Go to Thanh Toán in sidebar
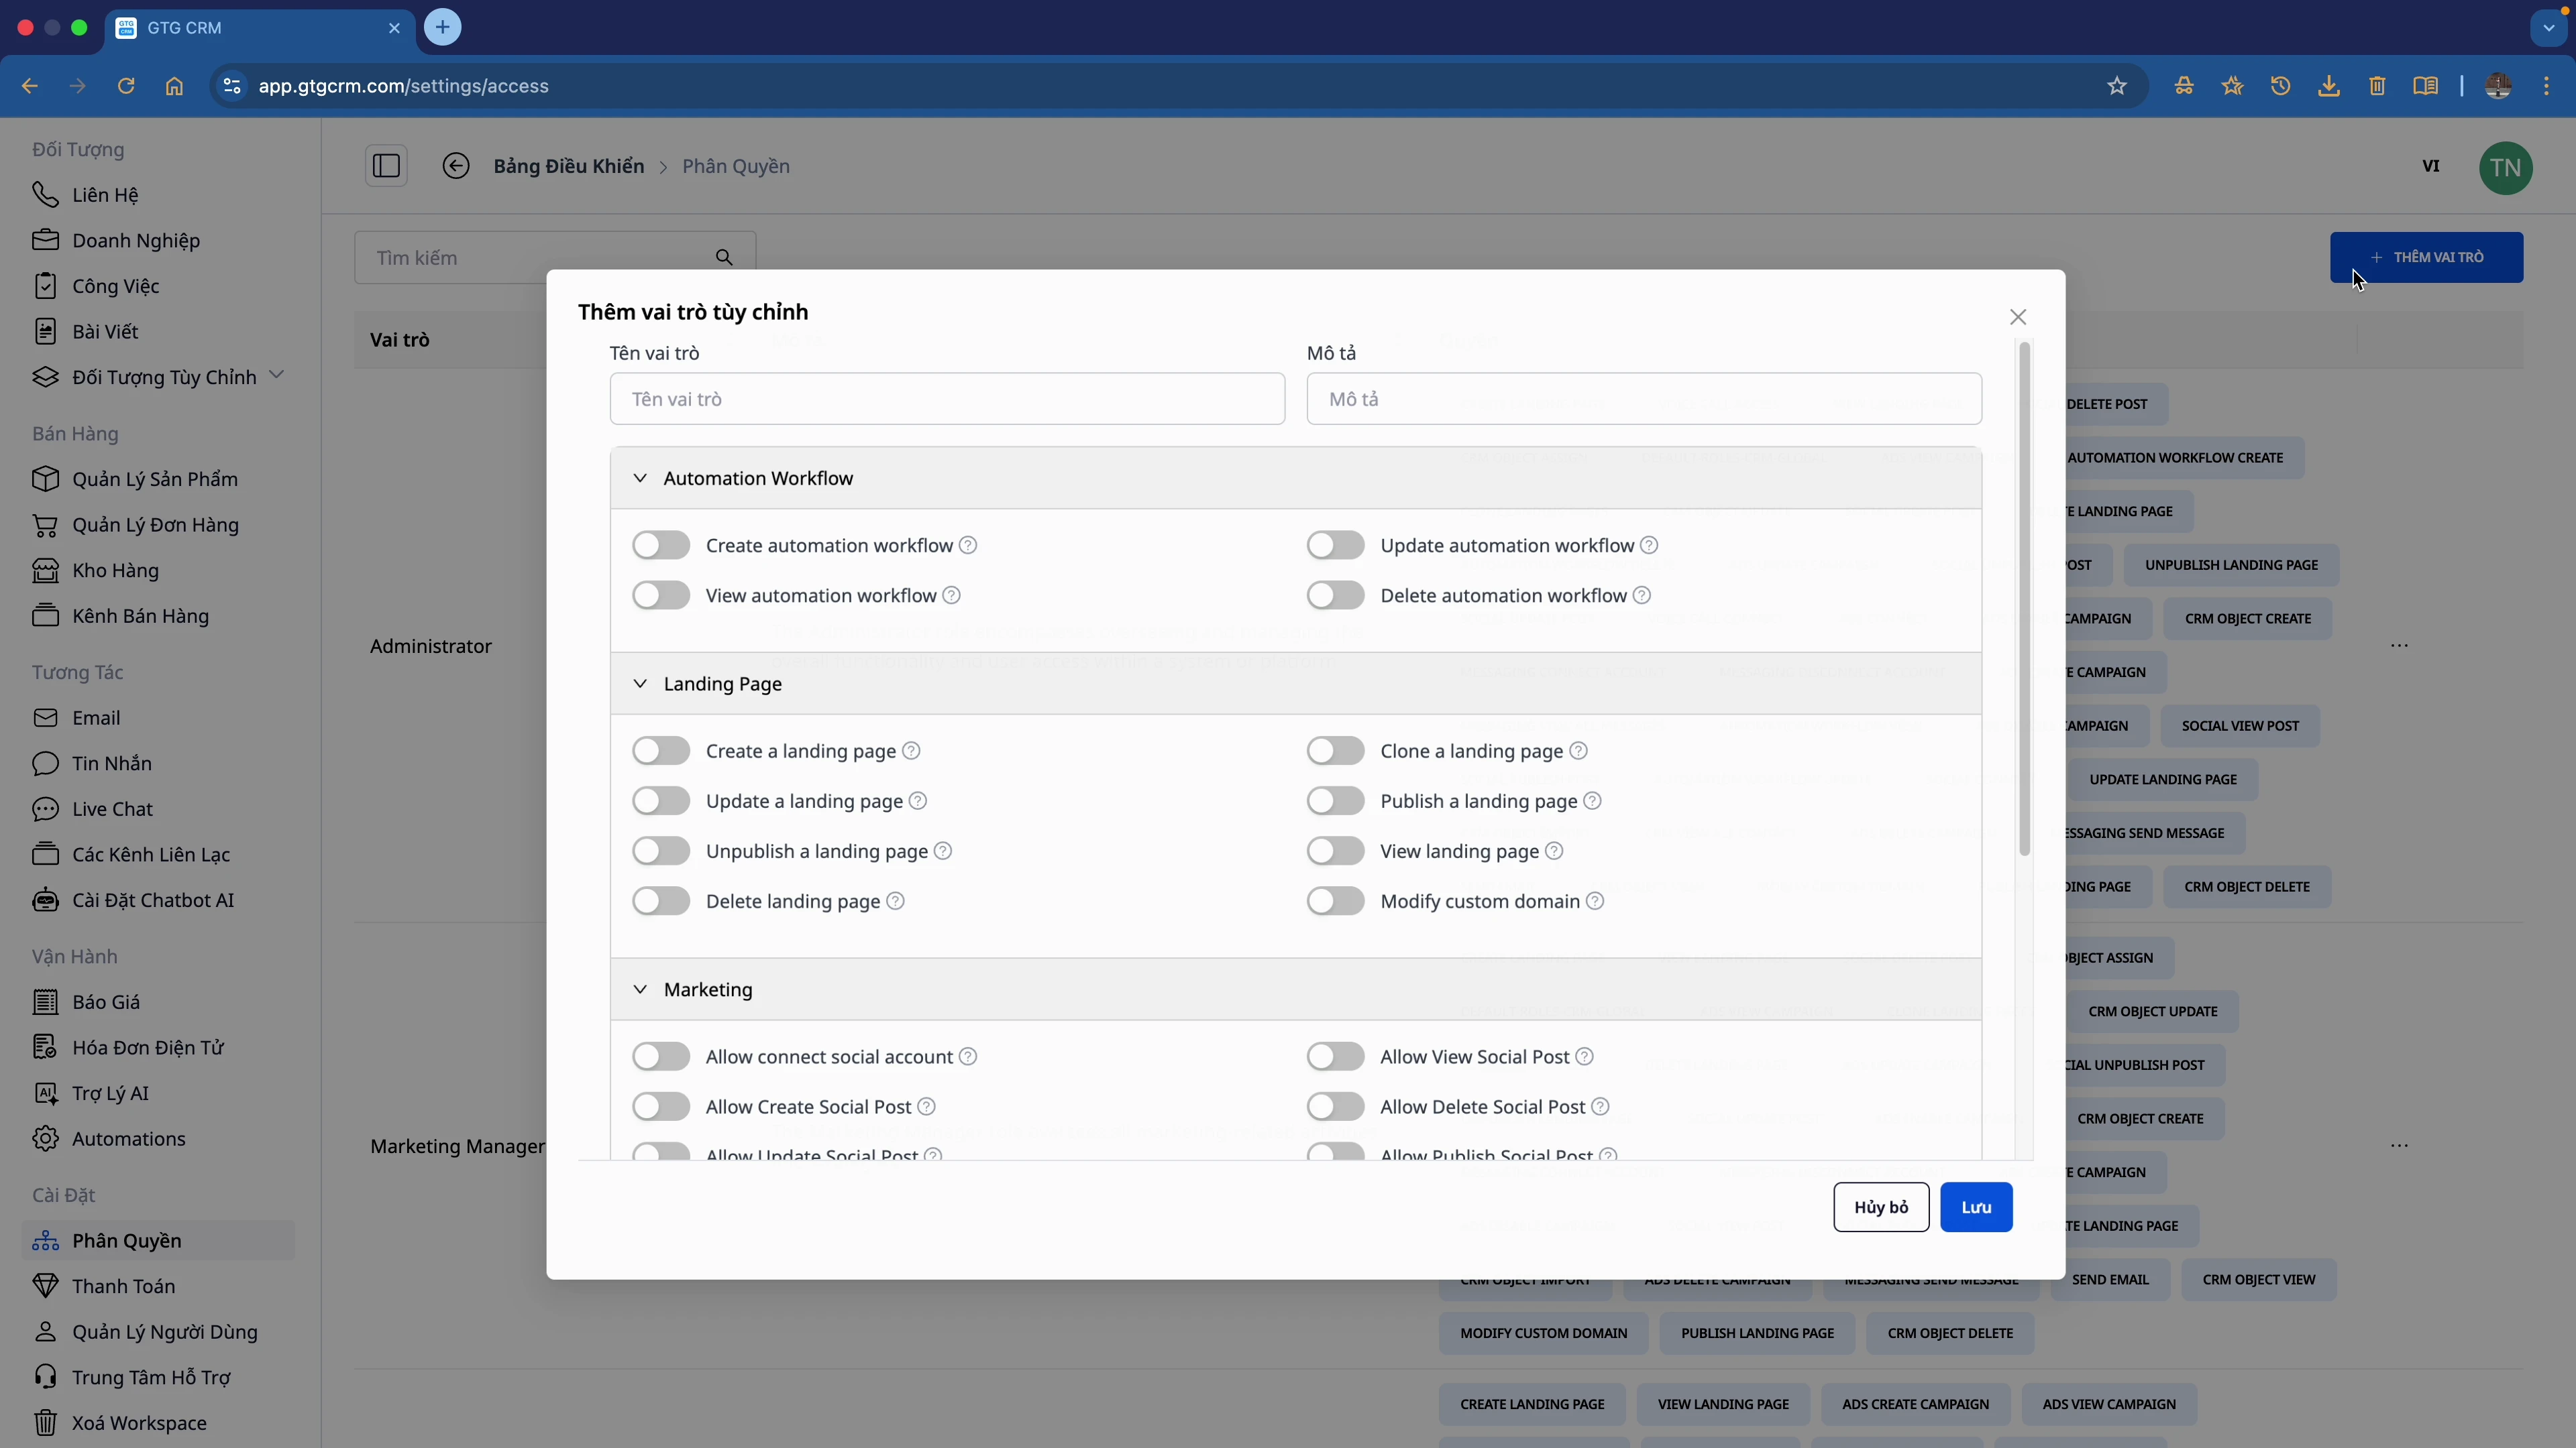This screenshot has width=2576, height=1448. pos(123,1286)
